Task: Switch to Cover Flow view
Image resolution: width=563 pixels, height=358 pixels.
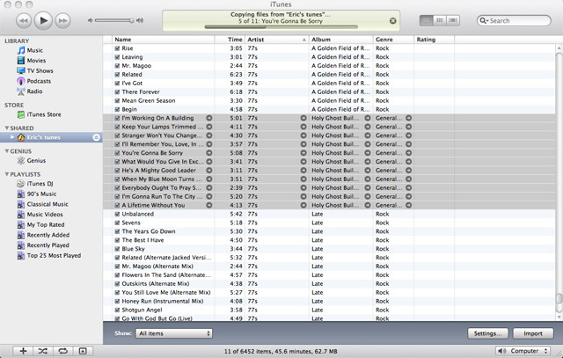Action: [x=453, y=20]
